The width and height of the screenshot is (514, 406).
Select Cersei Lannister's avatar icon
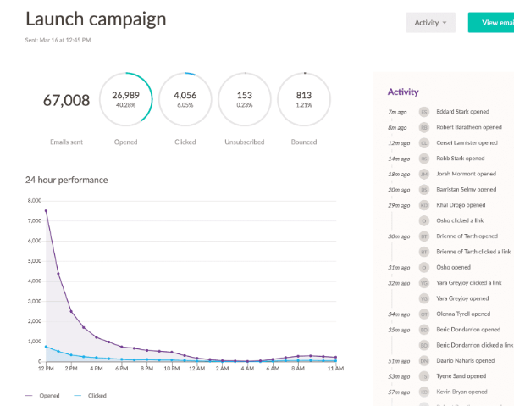click(424, 143)
